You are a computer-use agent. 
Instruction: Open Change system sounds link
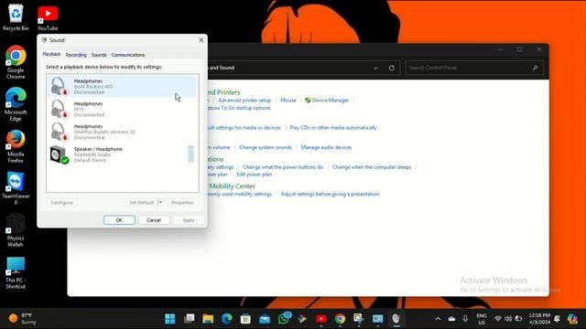coord(266,147)
